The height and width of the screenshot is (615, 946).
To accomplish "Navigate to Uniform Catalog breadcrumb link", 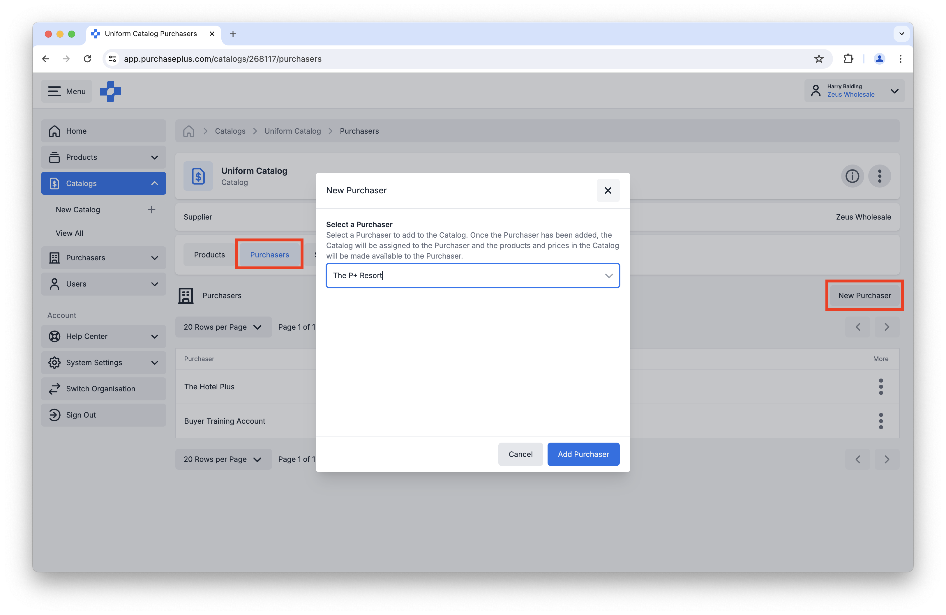I will pos(292,131).
